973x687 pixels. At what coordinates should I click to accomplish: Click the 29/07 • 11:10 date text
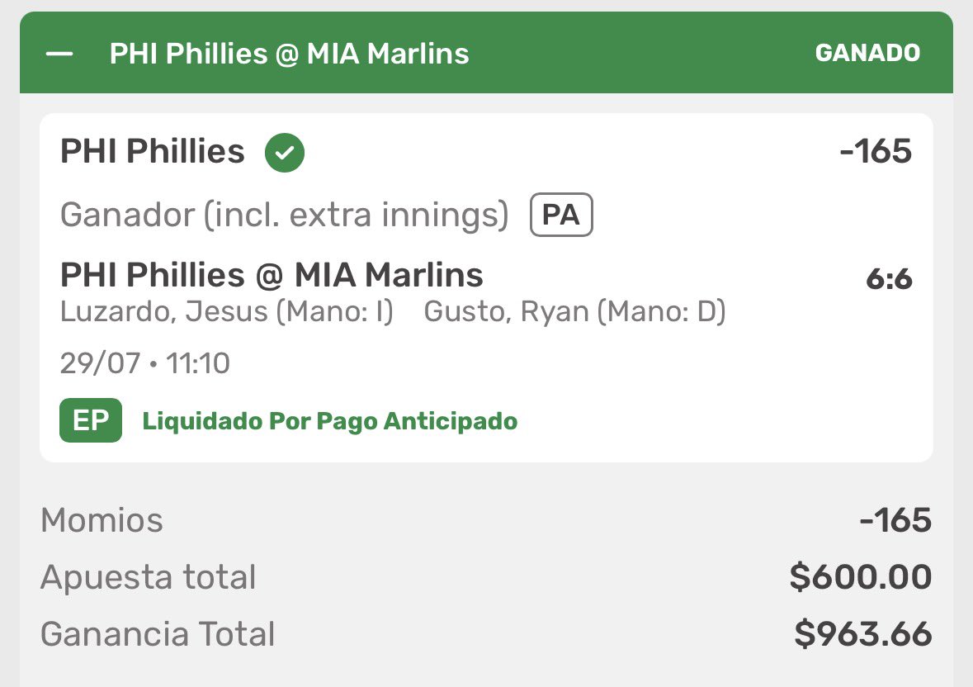(144, 363)
